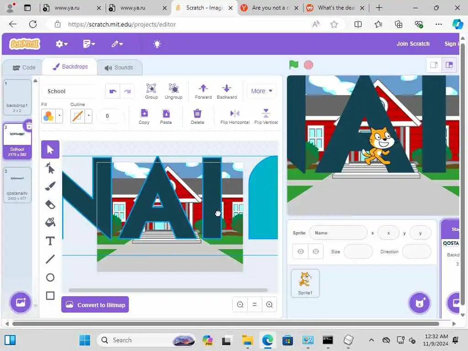Open browser Settings and more menu
Image resolution: width=468 pixels, height=351 pixels.
438,25
